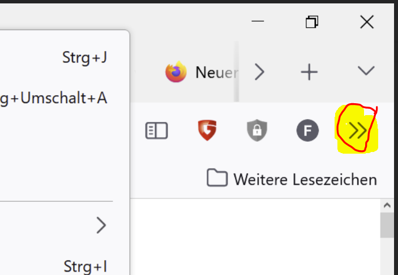Open a new tab with plus button
Image resolution: width=398 pixels, height=275 pixels.
pos(309,71)
